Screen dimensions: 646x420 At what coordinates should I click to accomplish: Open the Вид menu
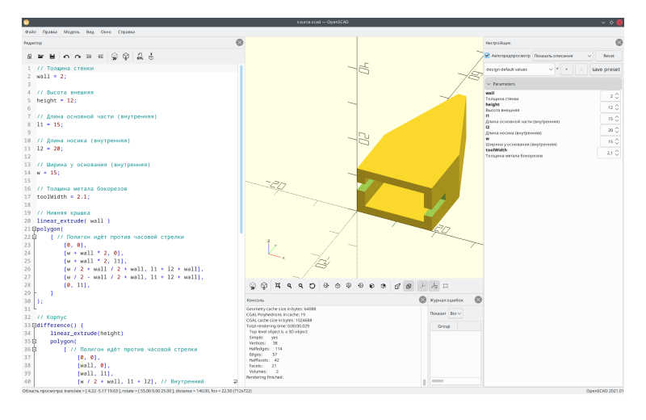pyautogui.click(x=90, y=31)
